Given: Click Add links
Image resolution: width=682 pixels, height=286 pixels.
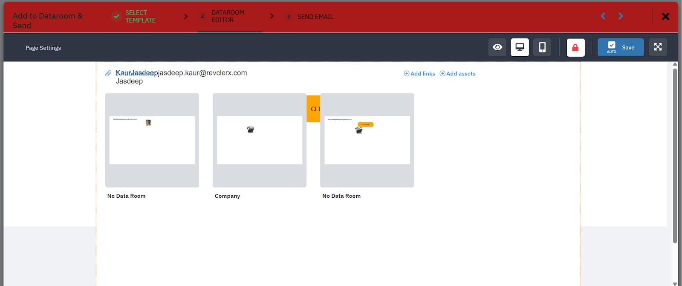Looking at the screenshot, I should (x=419, y=74).
